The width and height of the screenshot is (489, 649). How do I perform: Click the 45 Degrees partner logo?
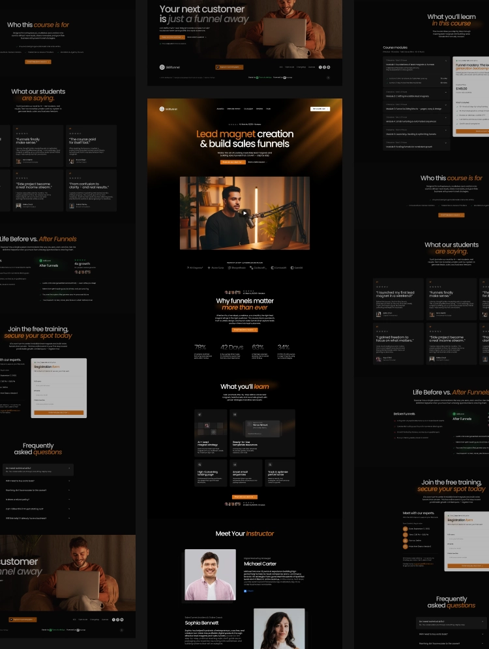pyautogui.click(x=195, y=268)
